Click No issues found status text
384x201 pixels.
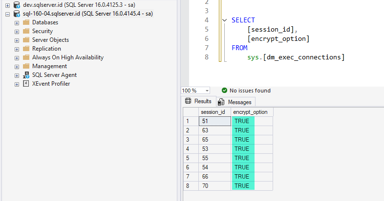(250, 91)
